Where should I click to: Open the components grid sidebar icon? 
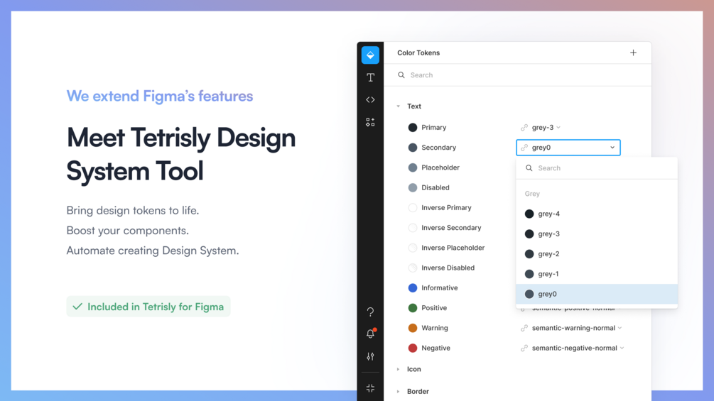click(370, 122)
